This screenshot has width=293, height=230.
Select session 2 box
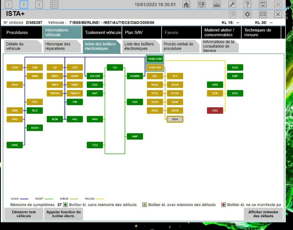tap(24, 4)
